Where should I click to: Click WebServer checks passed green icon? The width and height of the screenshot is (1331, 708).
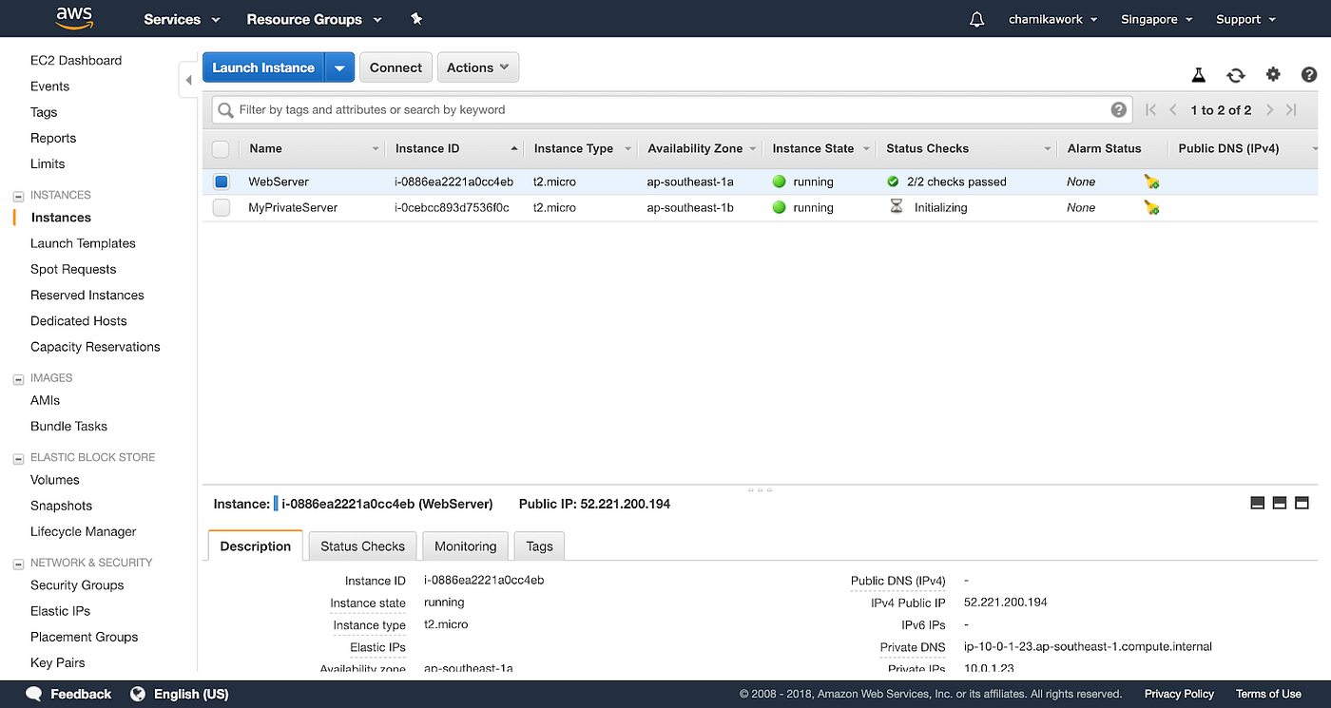(x=893, y=182)
